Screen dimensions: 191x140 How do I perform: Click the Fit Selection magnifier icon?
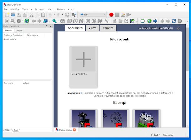13,21
